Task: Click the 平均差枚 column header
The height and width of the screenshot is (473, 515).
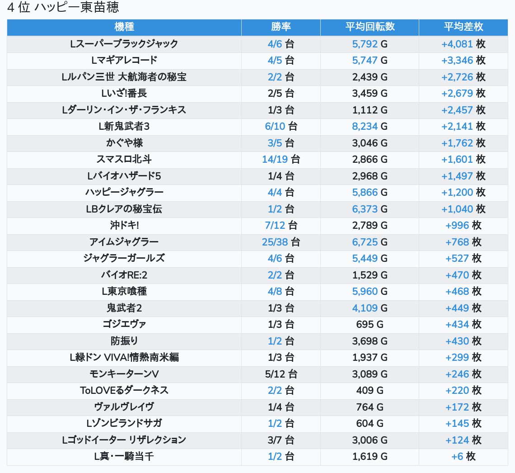Action: tap(463, 27)
